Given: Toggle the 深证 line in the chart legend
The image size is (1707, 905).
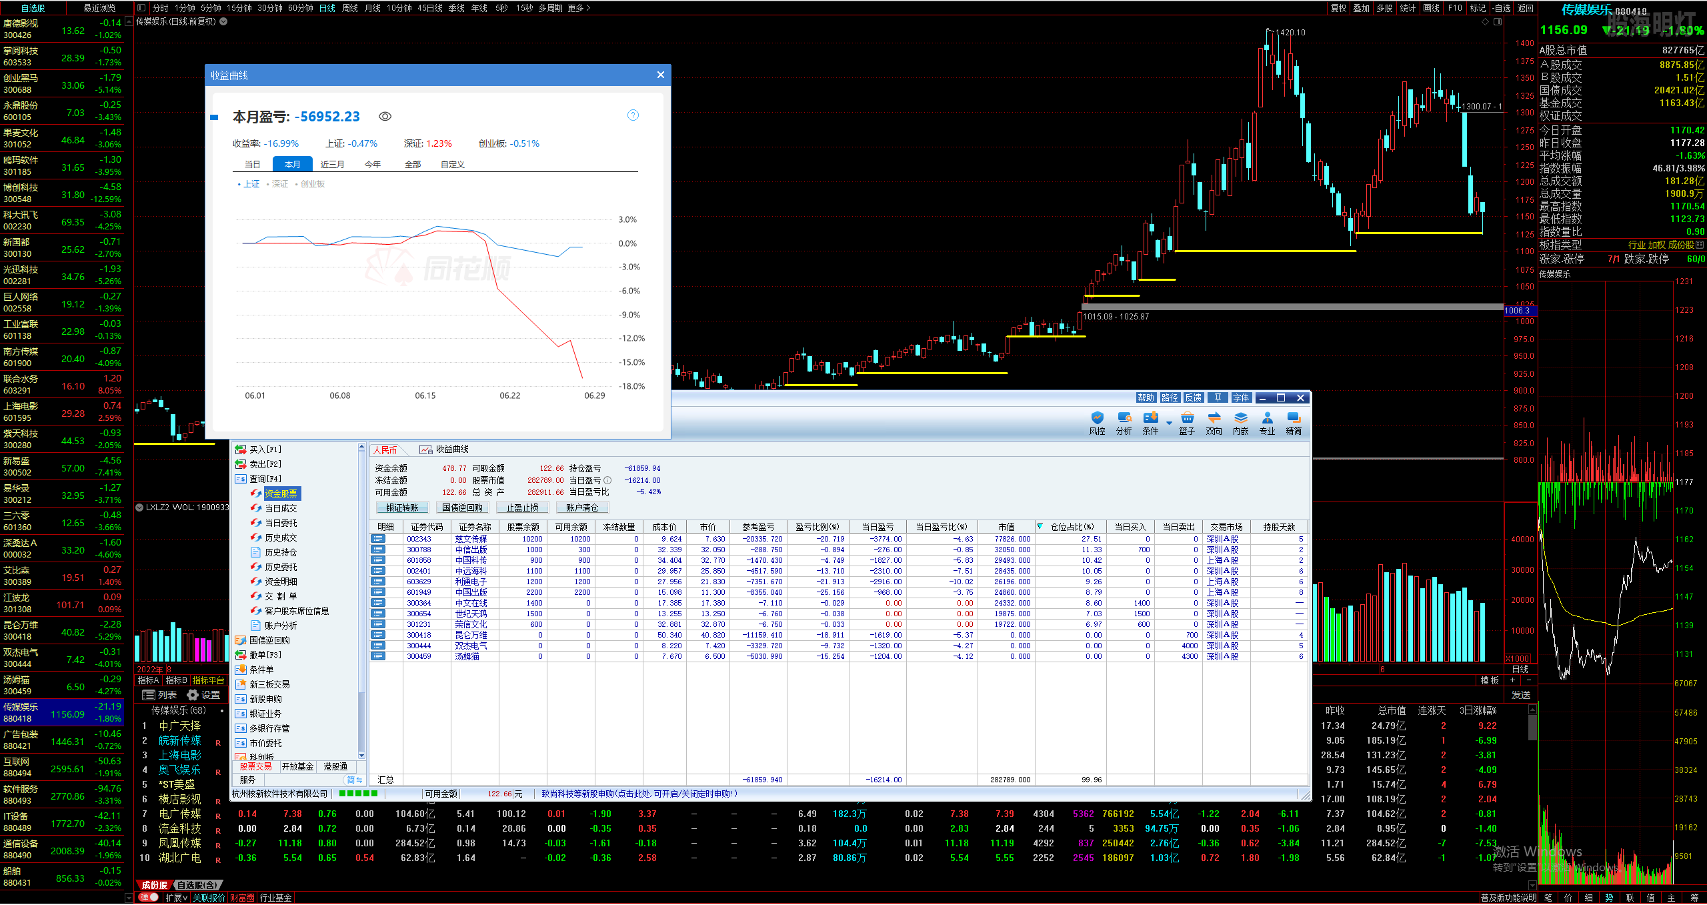Looking at the screenshot, I should coord(277,184).
